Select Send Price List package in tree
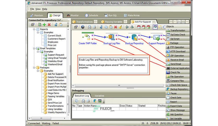218x126 pixels. [55, 103]
